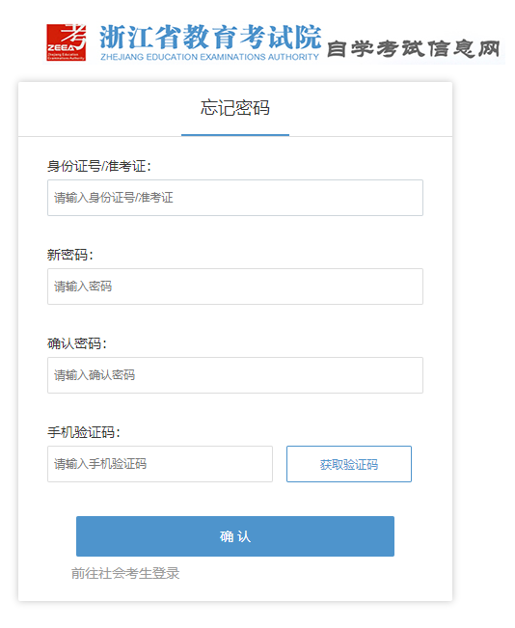Focus the 新密码 password input
Screen dimensions: 515x628
click(x=235, y=287)
